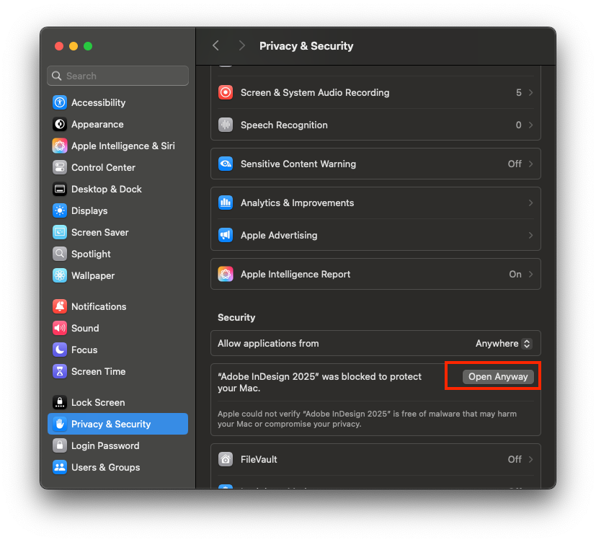Click the back navigation arrow
The image size is (596, 542).
pyautogui.click(x=215, y=45)
